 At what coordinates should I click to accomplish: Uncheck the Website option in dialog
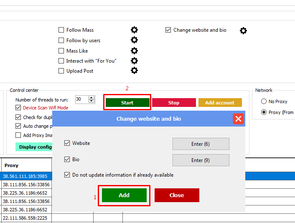coord(67,143)
